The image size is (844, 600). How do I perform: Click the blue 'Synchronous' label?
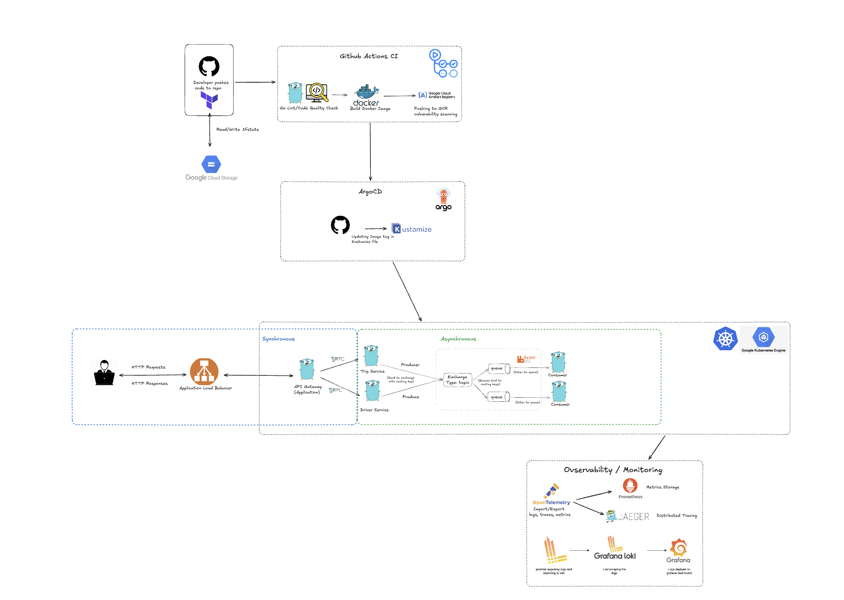279,339
